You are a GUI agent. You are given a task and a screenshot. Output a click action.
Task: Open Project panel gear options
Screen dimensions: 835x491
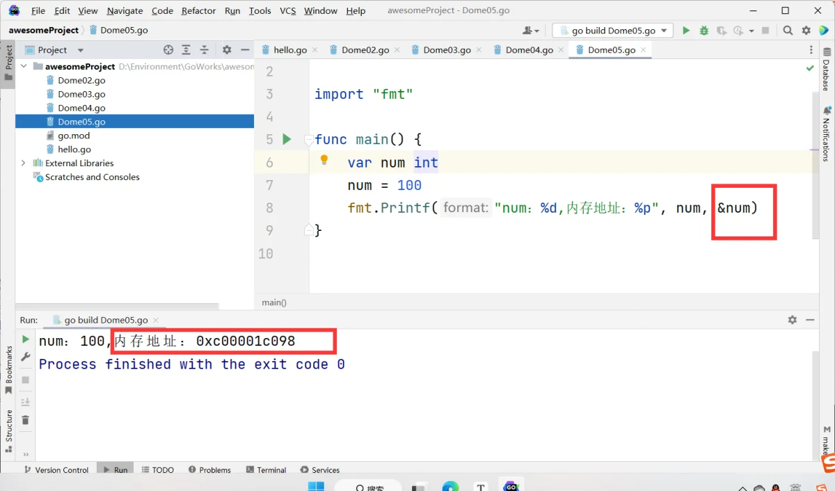227,50
